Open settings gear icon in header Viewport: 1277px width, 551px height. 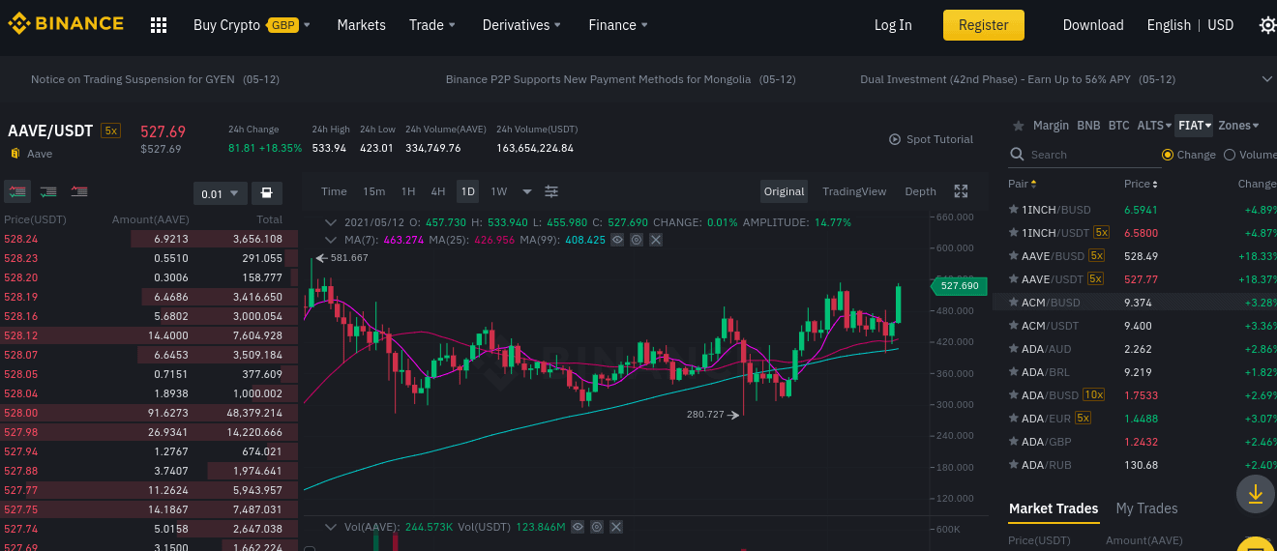(1267, 25)
